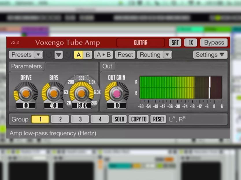This screenshot has height=180, width=241.
Task: Toggle the SAT saturation mode button
Action: [175, 43]
